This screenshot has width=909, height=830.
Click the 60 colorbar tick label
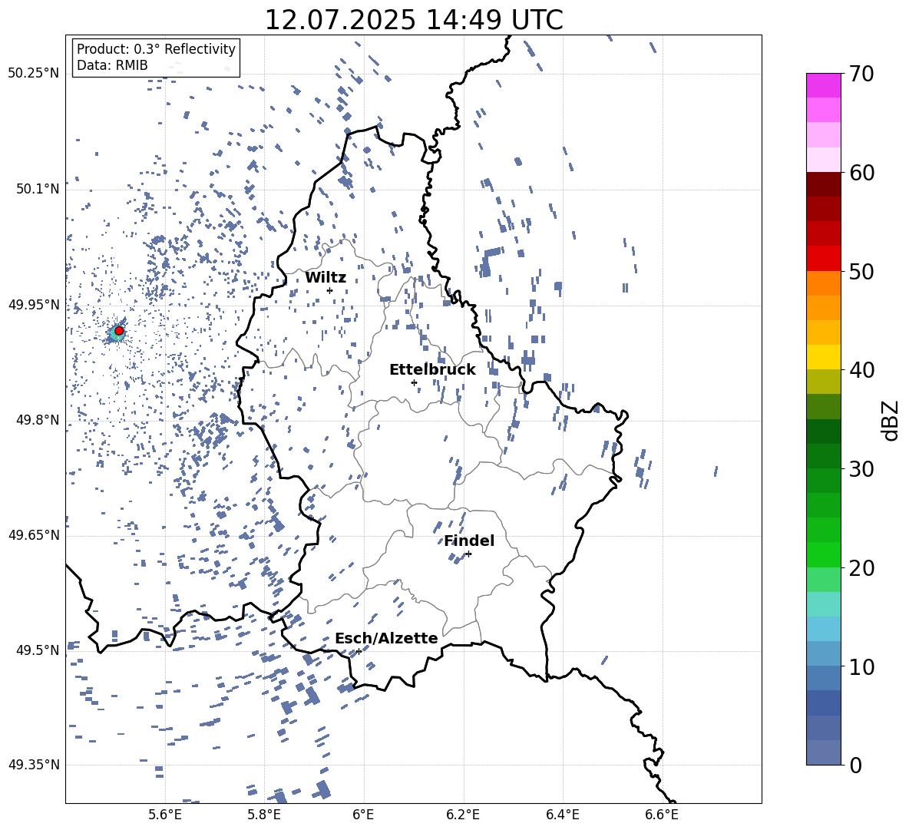tap(861, 173)
